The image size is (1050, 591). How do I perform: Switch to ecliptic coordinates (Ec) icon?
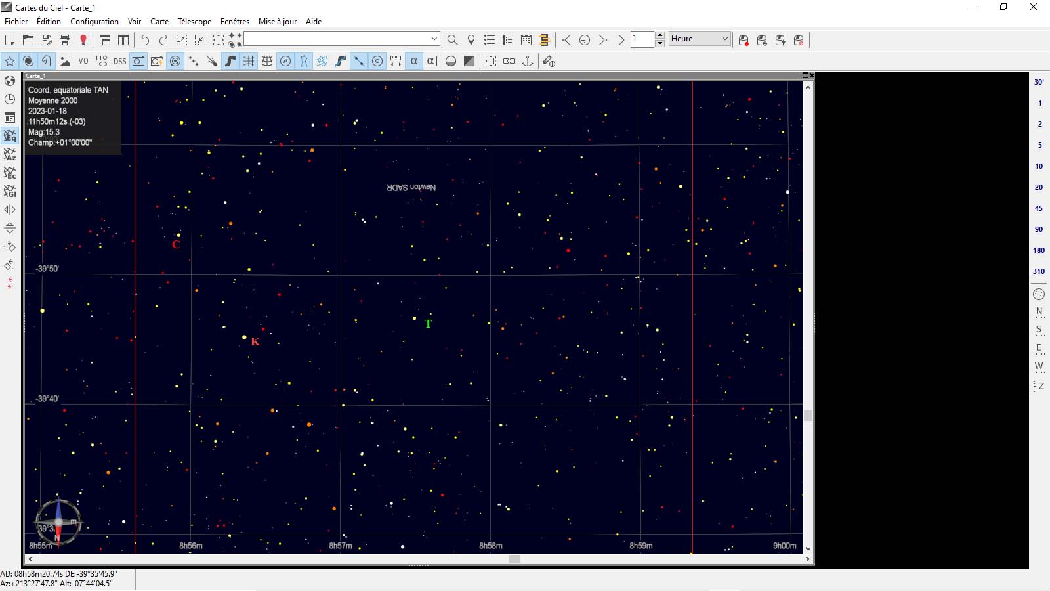[x=10, y=173]
